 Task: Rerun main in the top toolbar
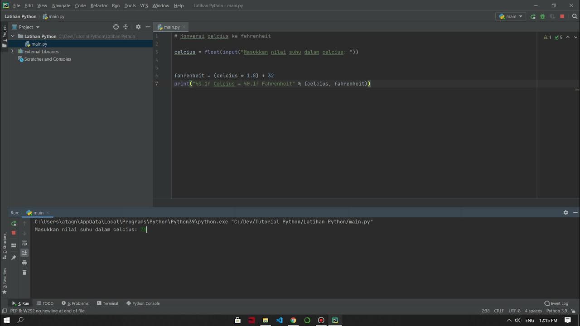click(533, 16)
